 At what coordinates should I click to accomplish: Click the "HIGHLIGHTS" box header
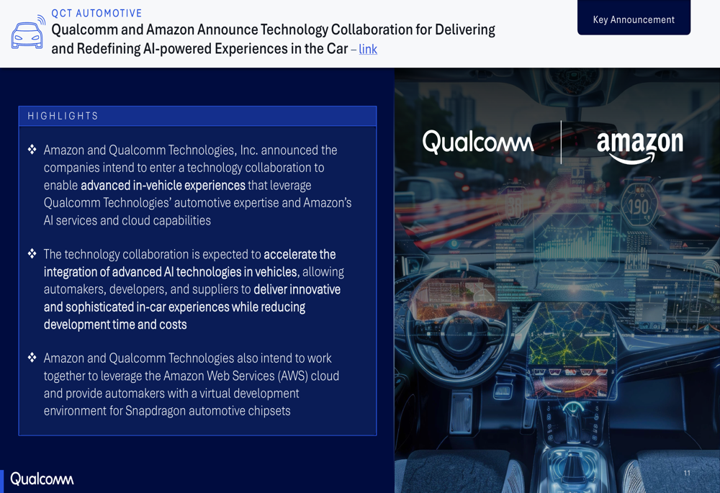197,116
